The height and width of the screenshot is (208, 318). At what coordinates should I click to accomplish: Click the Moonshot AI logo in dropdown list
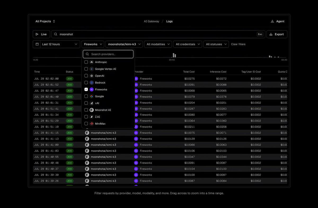pos(92,110)
